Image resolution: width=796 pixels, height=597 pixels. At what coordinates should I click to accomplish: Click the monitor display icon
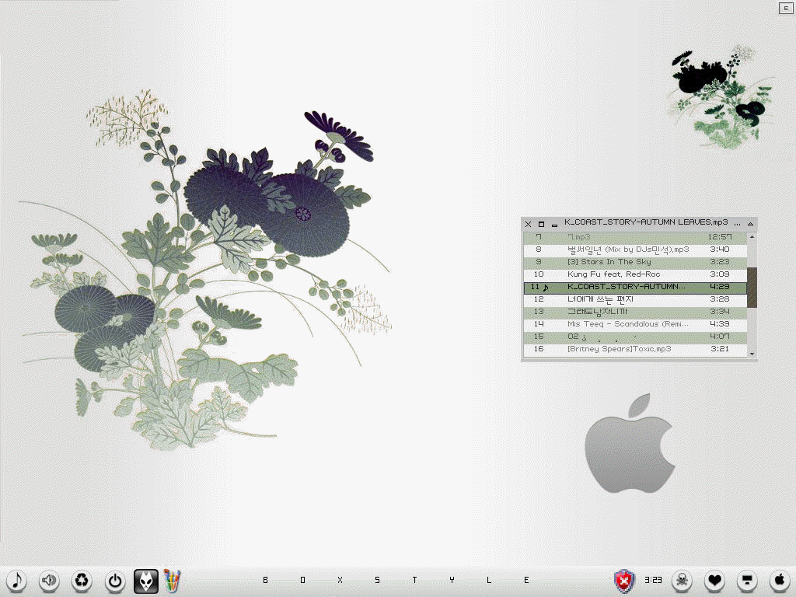(747, 580)
